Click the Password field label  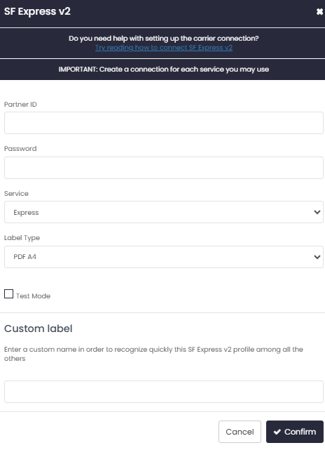[x=20, y=149]
